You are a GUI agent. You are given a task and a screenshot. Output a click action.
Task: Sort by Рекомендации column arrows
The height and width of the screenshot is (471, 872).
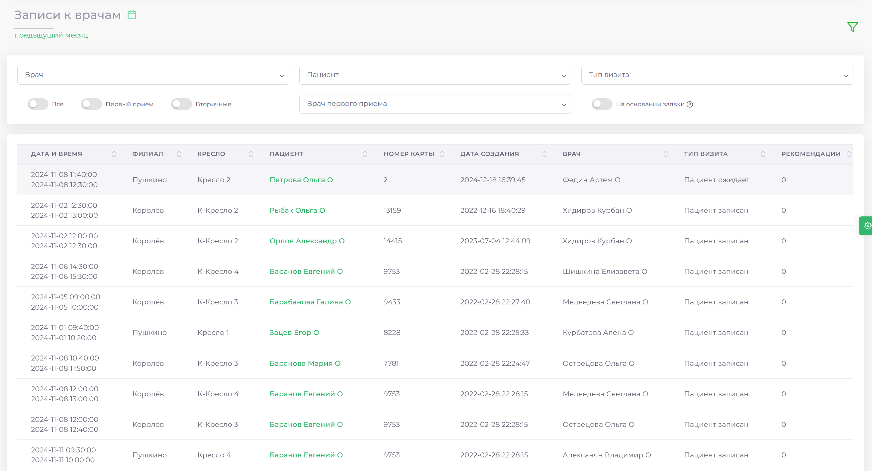(x=849, y=154)
